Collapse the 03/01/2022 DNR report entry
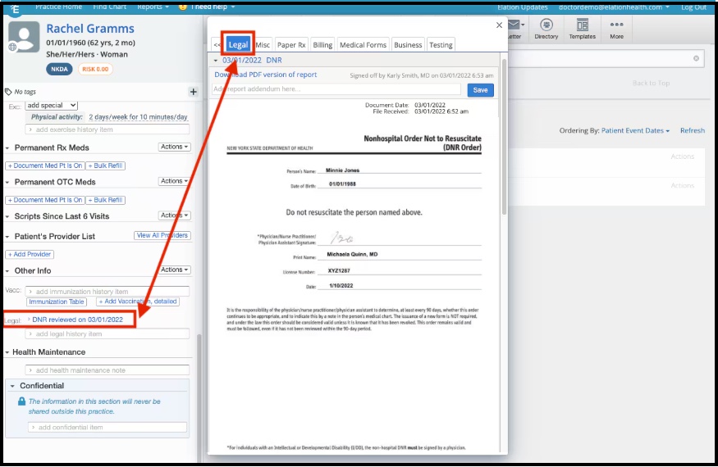The width and height of the screenshot is (718, 467). click(x=216, y=61)
